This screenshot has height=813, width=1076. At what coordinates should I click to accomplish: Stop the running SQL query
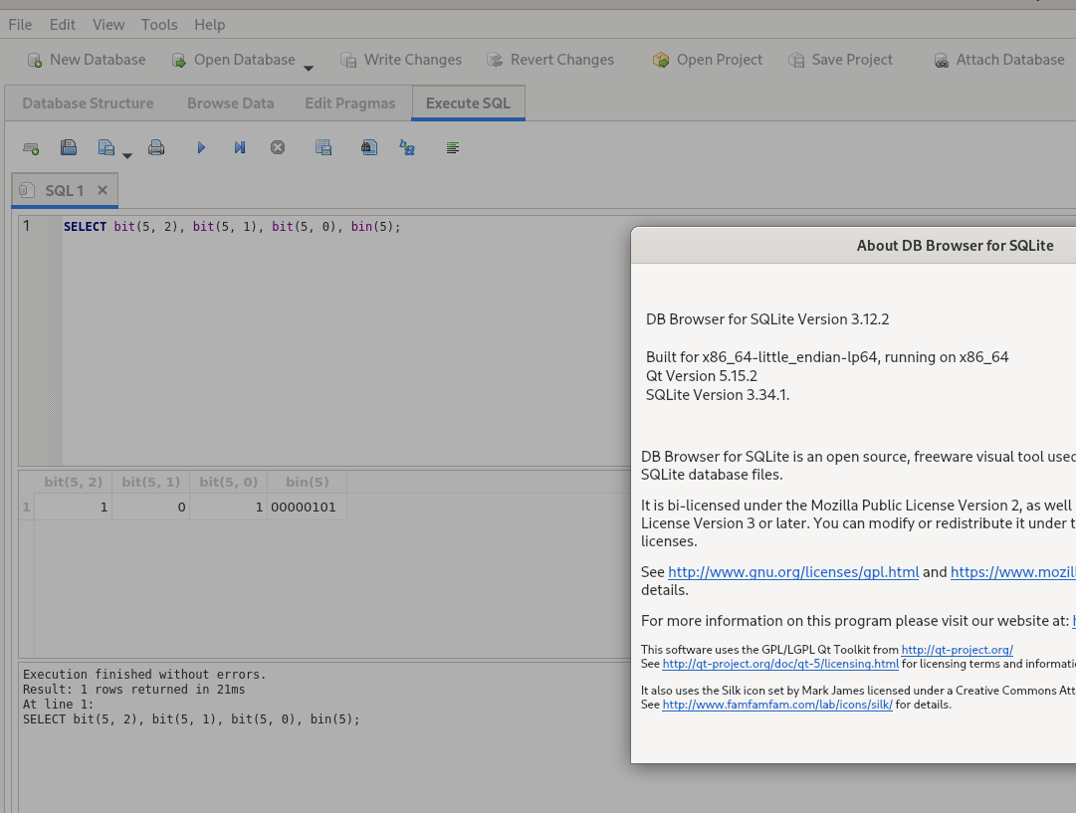[x=278, y=147]
